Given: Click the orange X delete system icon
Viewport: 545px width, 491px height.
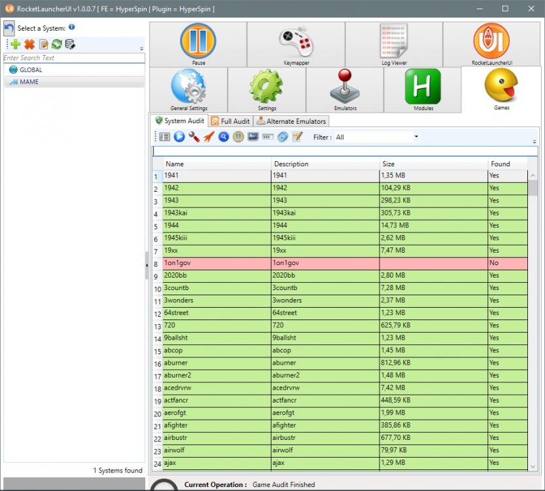Looking at the screenshot, I should (x=29, y=45).
